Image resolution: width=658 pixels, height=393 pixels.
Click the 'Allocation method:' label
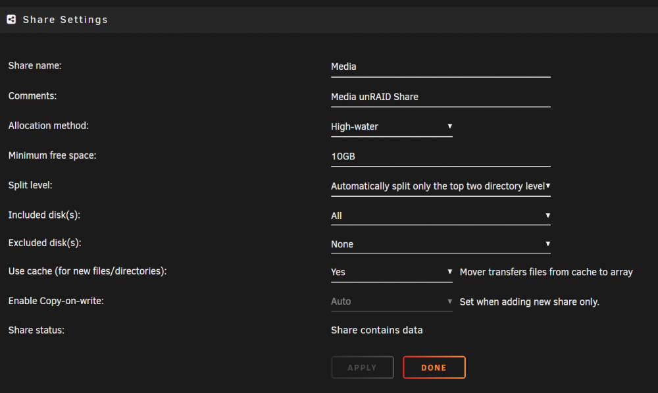tap(48, 126)
